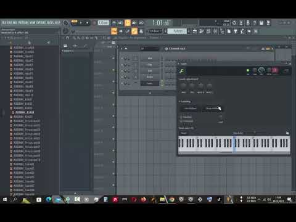
Task: Open the Pattern 1 selector dropdown
Action: click(x=178, y=31)
